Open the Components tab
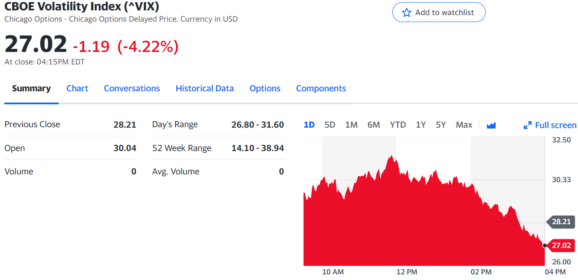Viewport: 578px width, 280px height. click(321, 88)
